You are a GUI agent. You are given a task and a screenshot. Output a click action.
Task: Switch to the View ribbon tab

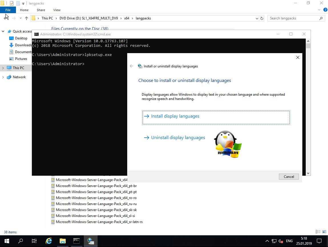pos(57,10)
